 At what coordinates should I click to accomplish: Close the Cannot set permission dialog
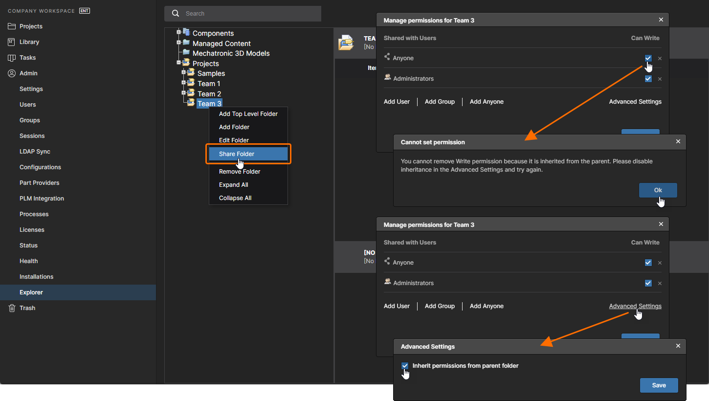pos(678,142)
